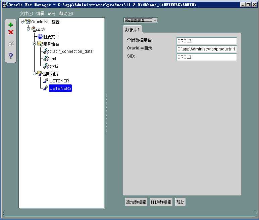Select the 数据库1 tab
The height and width of the screenshot is (220, 259).
[132, 30]
